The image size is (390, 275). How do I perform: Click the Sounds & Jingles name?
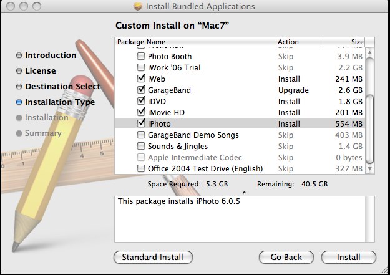pos(178,146)
